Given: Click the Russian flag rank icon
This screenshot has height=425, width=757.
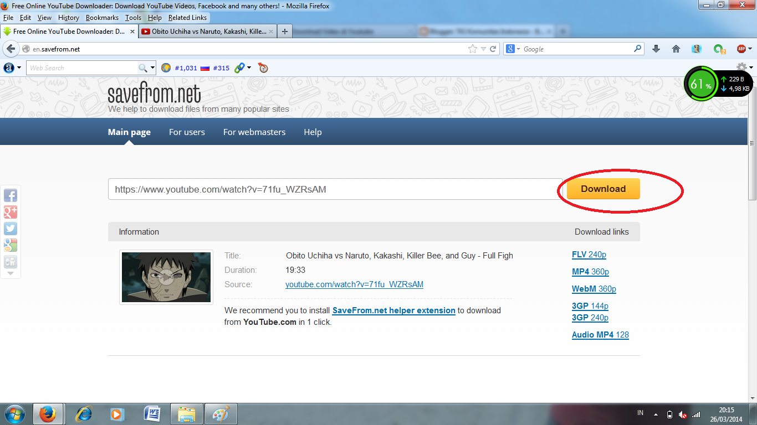Looking at the screenshot, I should (205, 68).
